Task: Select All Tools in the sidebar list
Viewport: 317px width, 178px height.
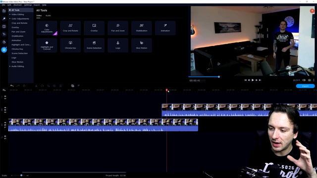Action: coord(21,10)
